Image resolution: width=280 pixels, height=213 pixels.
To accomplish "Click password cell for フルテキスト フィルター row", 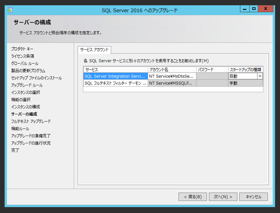I will point(212,83).
